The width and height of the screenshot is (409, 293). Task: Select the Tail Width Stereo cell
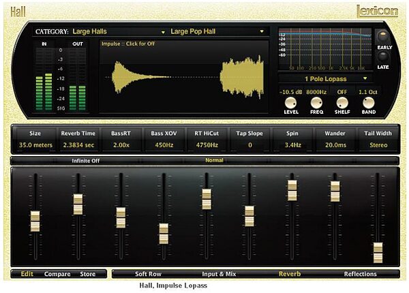tap(378, 139)
